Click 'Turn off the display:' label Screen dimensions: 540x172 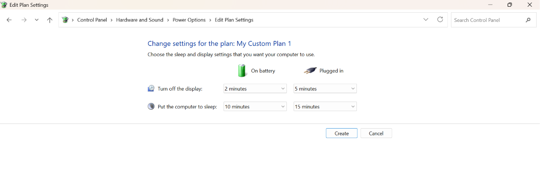click(x=180, y=89)
